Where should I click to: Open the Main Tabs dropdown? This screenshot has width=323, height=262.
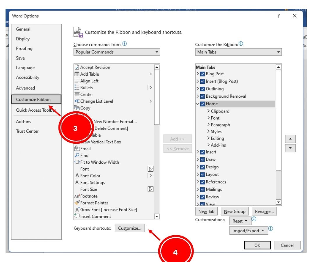238,52
